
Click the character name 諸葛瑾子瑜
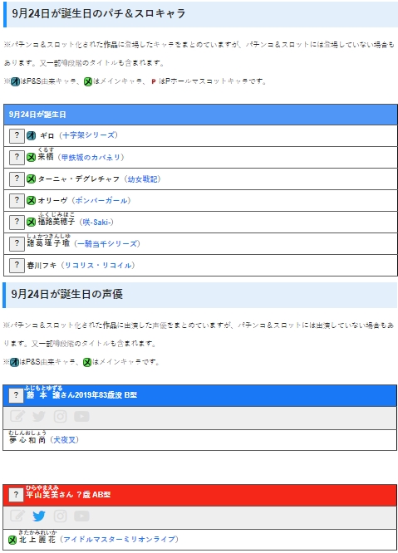pos(48,243)
